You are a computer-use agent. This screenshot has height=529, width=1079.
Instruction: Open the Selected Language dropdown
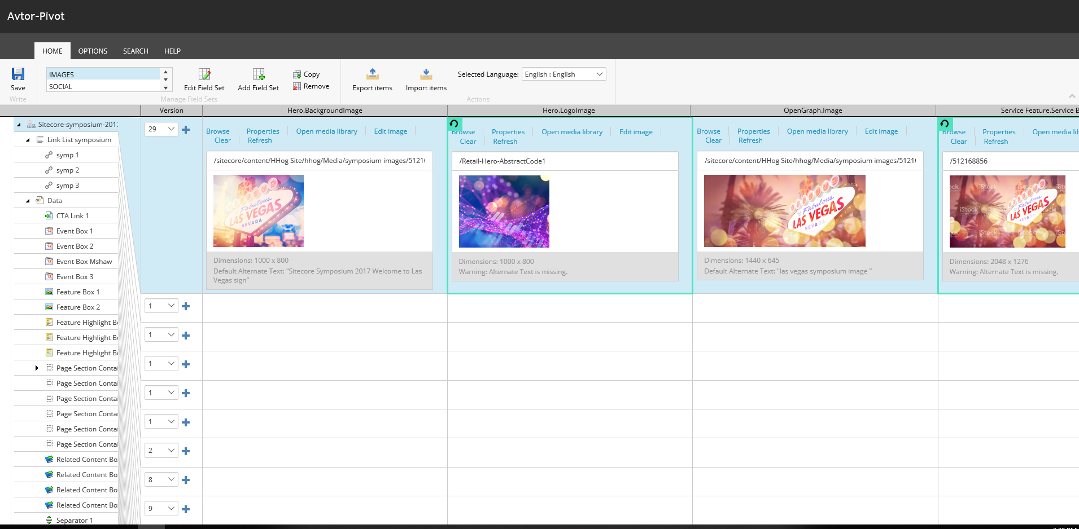(x=563, y=74)
